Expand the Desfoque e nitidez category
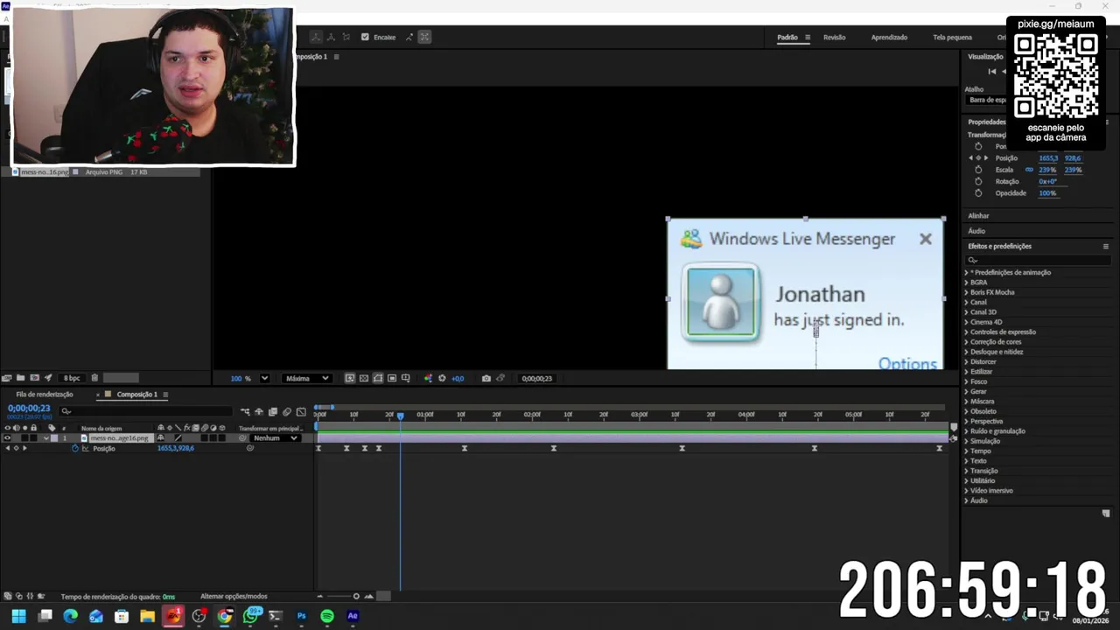 [x=967, y=352]
